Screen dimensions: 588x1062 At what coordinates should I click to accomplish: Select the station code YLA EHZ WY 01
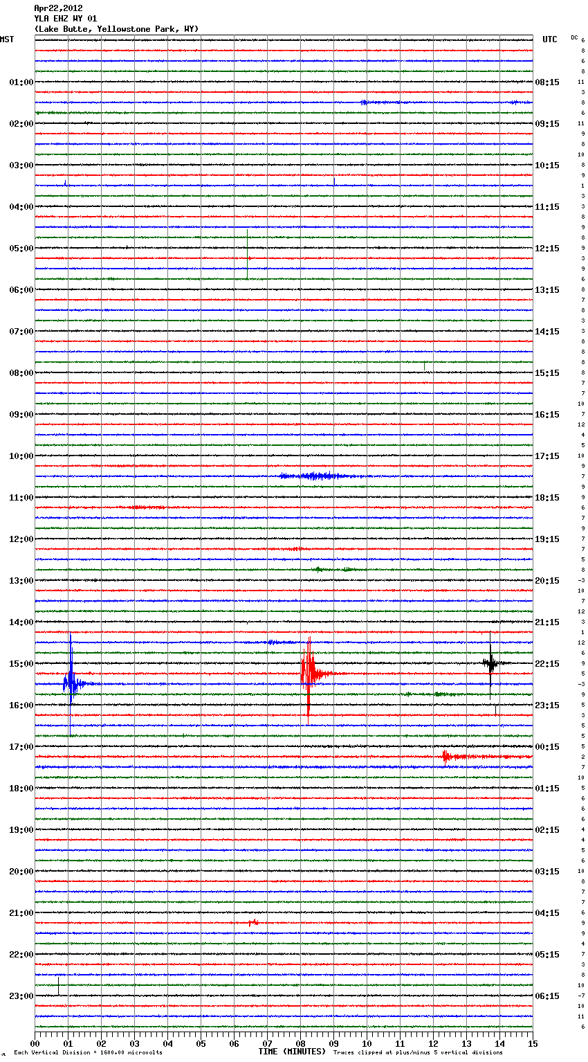click(x=66, y=19)
